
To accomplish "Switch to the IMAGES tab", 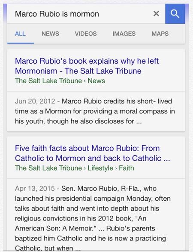I will pos(124,34).
